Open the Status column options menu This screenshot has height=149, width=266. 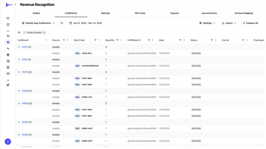pyautogui.click(x=215, y=40)
